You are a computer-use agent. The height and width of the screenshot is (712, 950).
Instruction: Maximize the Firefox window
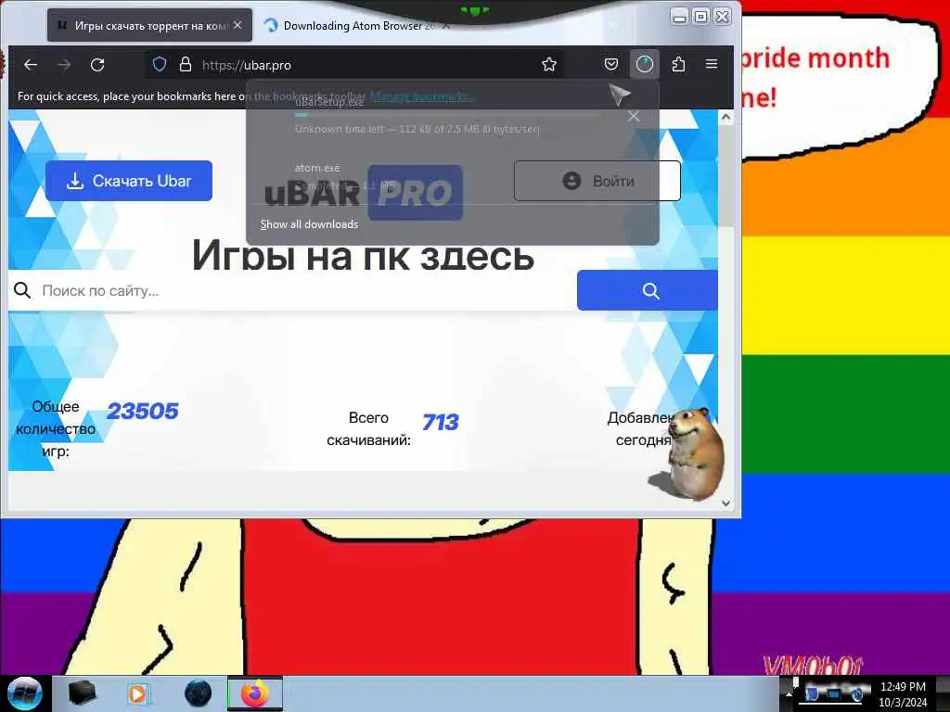click(x=701, y=17)
